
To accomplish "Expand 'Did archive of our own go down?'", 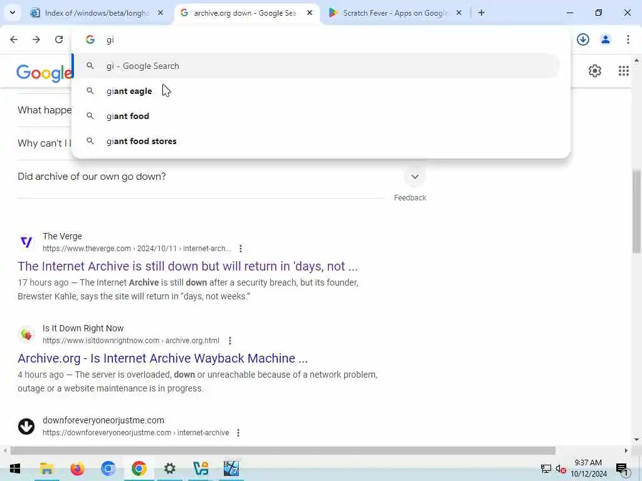I will [x=415, y=177].
